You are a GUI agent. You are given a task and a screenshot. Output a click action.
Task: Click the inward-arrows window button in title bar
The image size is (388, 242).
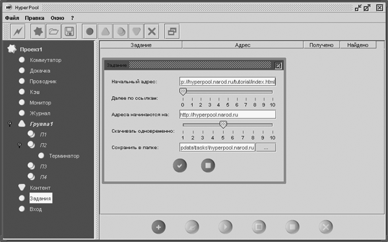pos(358,8)
